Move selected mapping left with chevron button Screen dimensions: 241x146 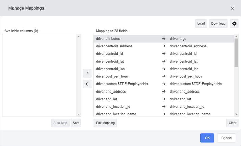(x=87, y=84)
